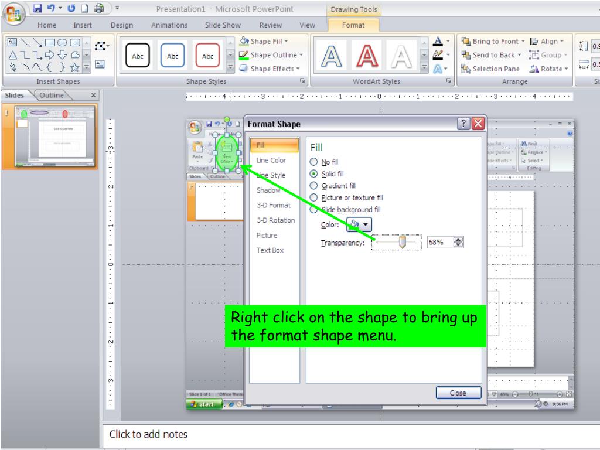Select the 5-Point Star shape

click(x=74, y=68)
